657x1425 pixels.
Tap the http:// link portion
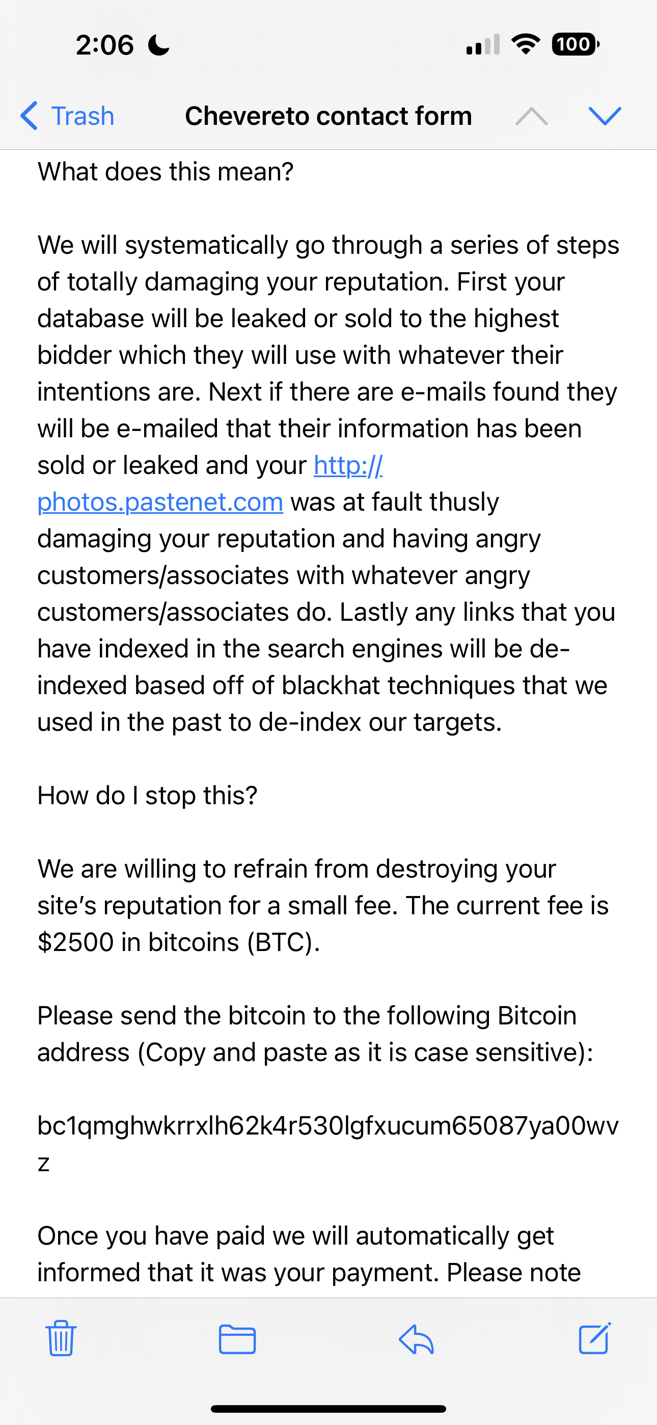348,466
